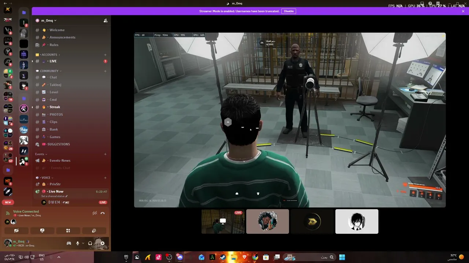Open the server folder with 57 notifications
This screenshot has height=263, width=469.
coord(8,158)
